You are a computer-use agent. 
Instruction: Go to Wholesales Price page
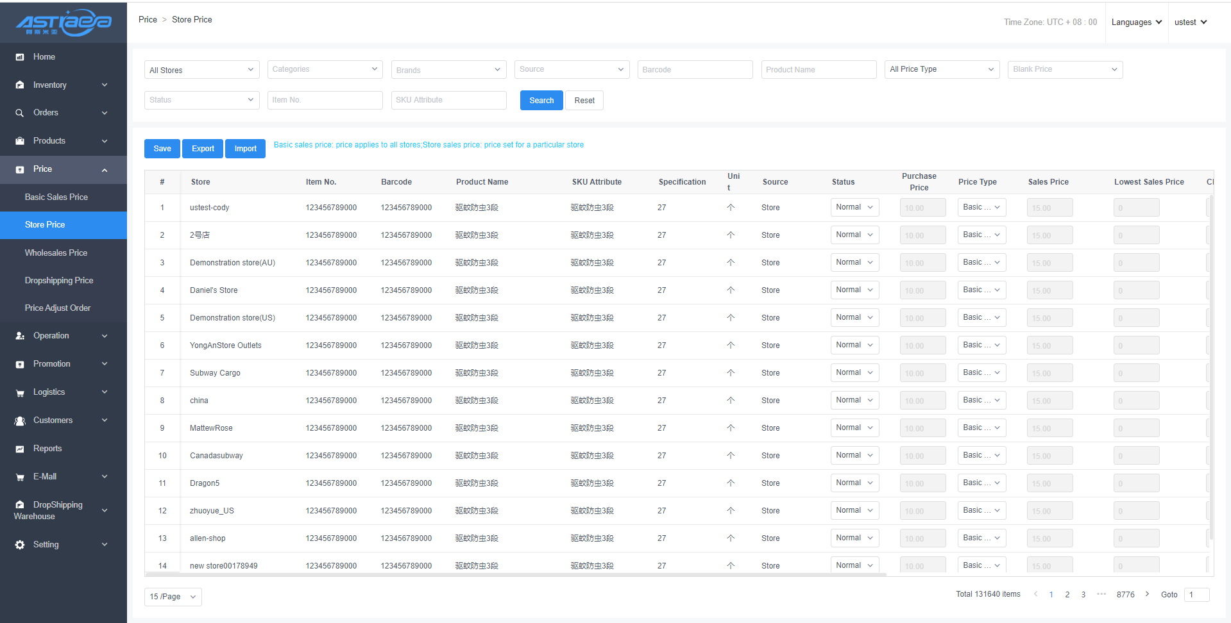(x=56, y=253)
